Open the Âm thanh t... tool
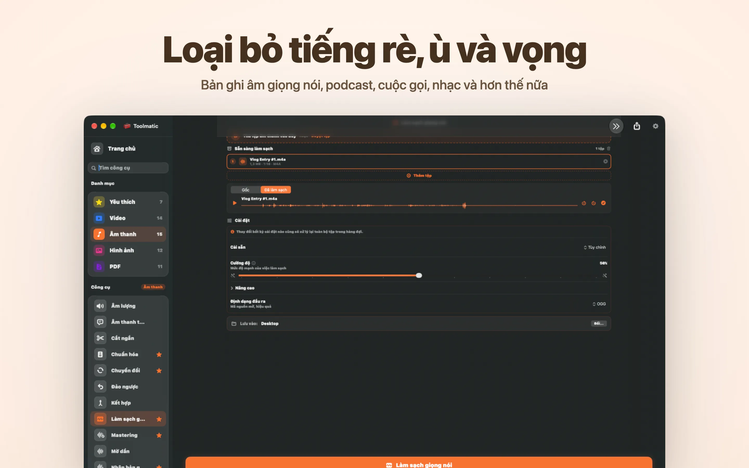 [x=128, y=322]
